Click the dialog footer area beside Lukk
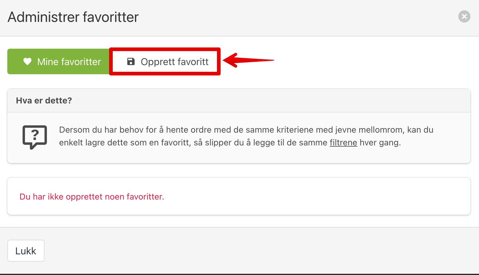 tap(259, 251)
